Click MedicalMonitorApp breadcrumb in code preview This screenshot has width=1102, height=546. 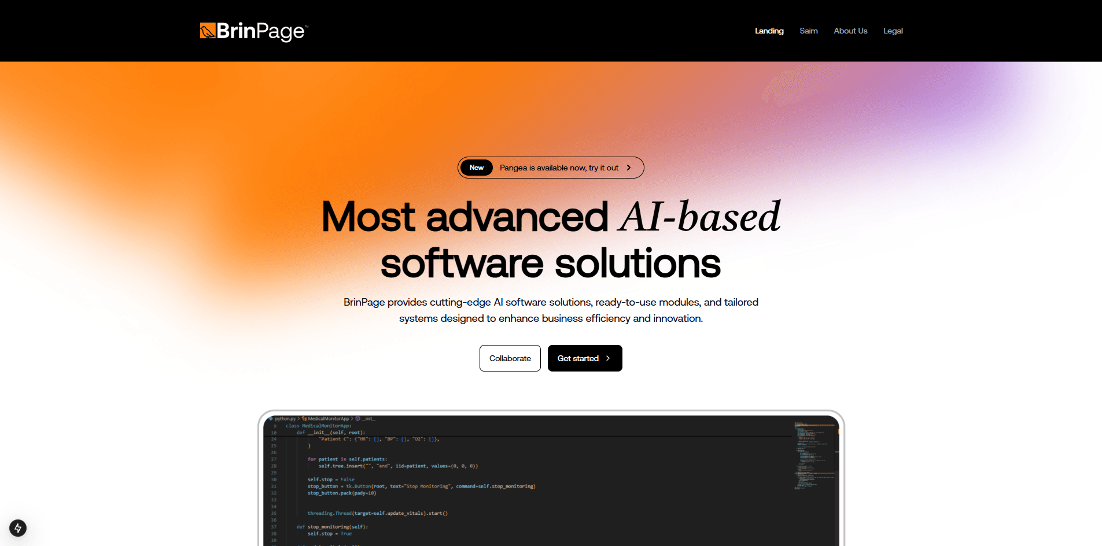[328, 419]
